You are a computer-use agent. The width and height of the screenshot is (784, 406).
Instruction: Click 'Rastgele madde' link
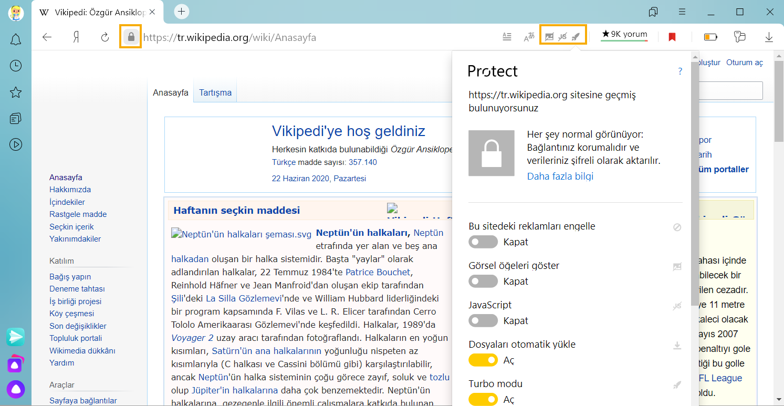(78, 214)
